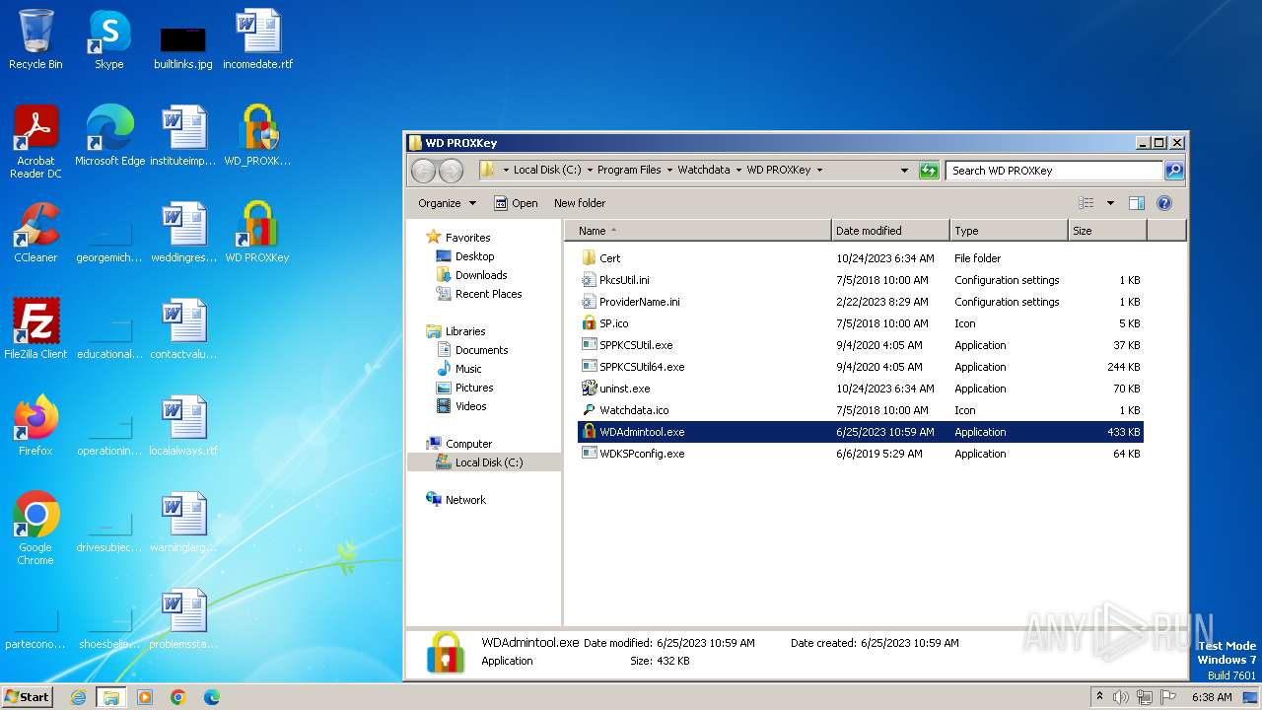Go to Favorites in navigation pane
Viewport: 1262px width, 710px height.
[467, 238]
